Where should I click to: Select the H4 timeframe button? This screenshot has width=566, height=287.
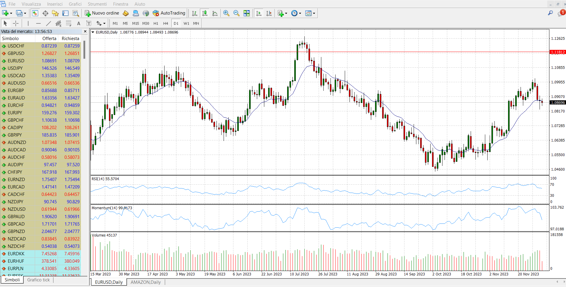(166, 23)
